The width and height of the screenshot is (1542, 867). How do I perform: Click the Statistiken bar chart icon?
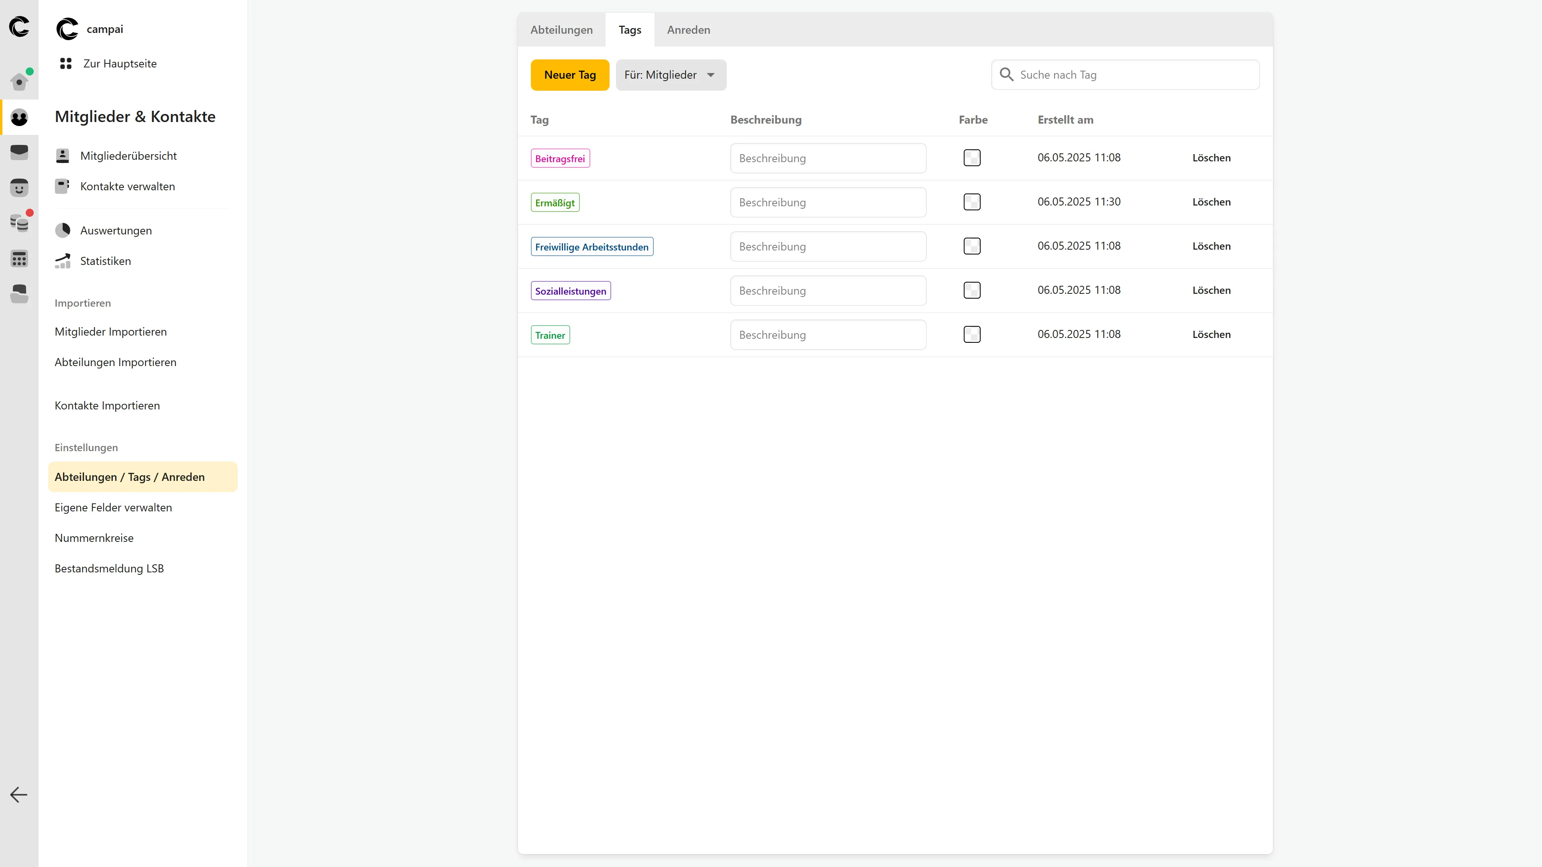click(62, 261)
